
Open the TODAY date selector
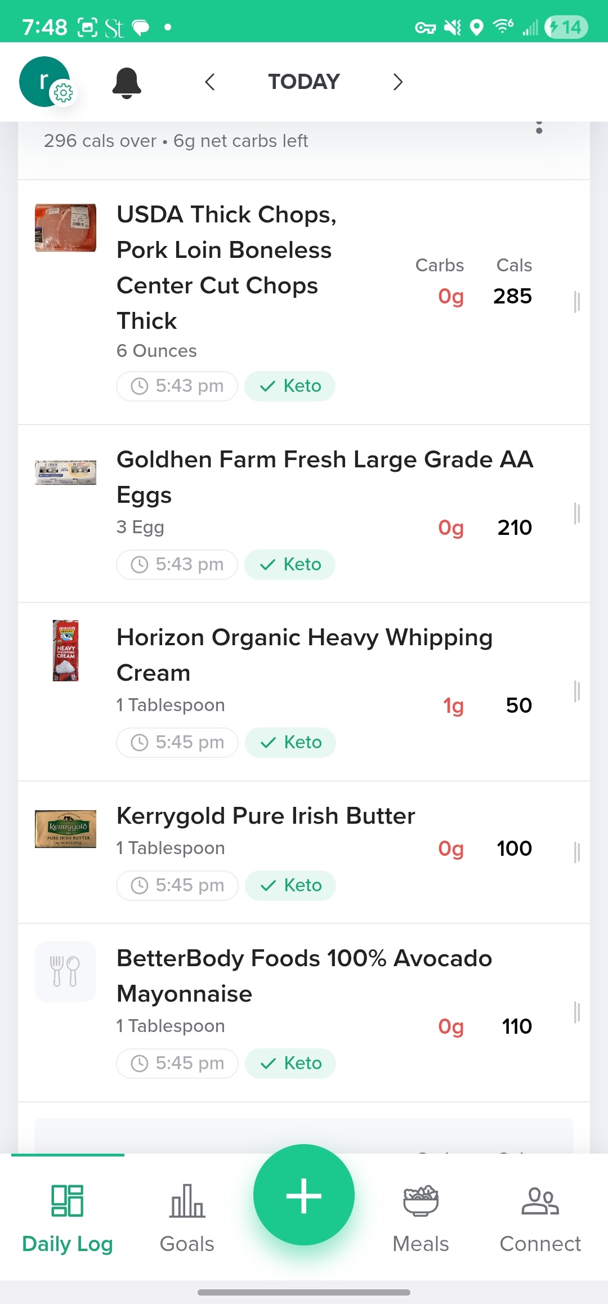coord(304,82)
